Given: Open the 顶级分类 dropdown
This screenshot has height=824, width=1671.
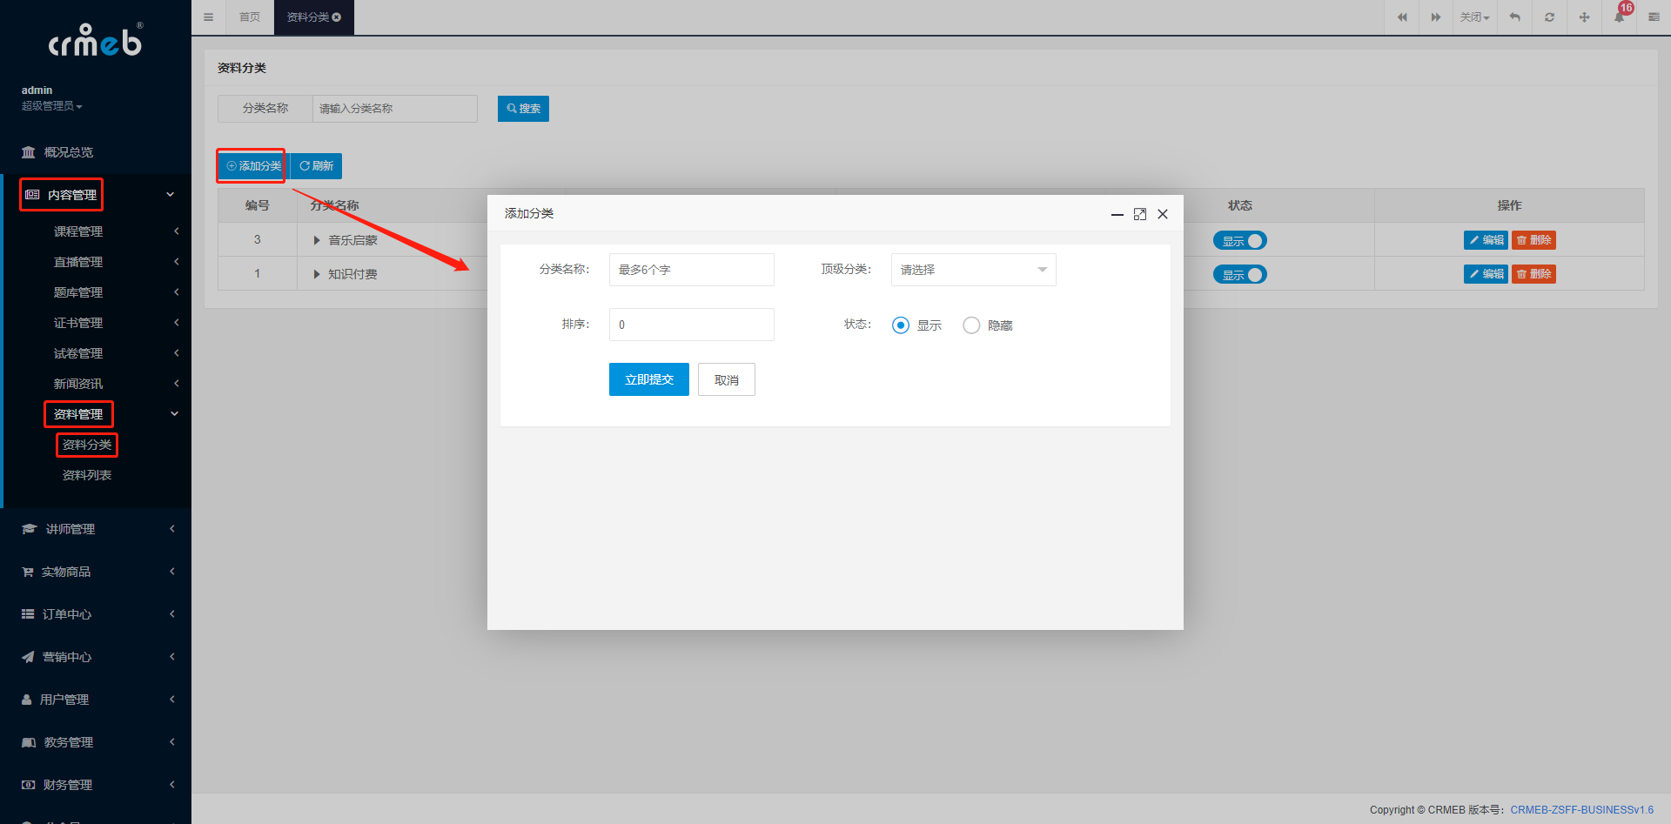Looking at the screenshot, I should [973, 270].
